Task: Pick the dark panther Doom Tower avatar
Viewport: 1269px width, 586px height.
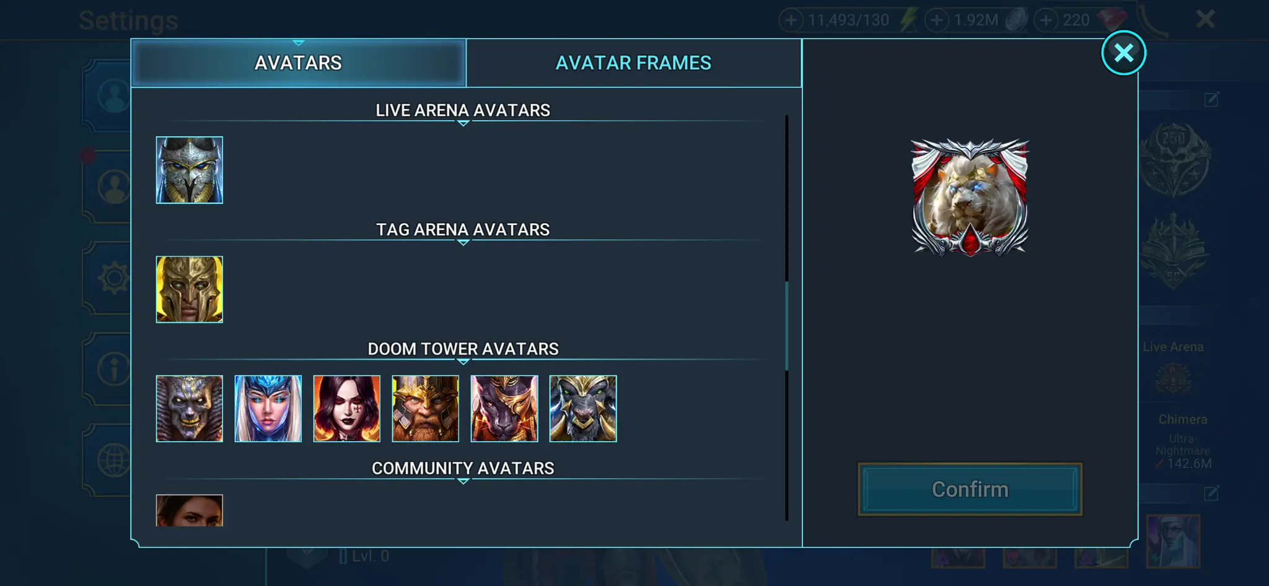Action: click(504, 408)
